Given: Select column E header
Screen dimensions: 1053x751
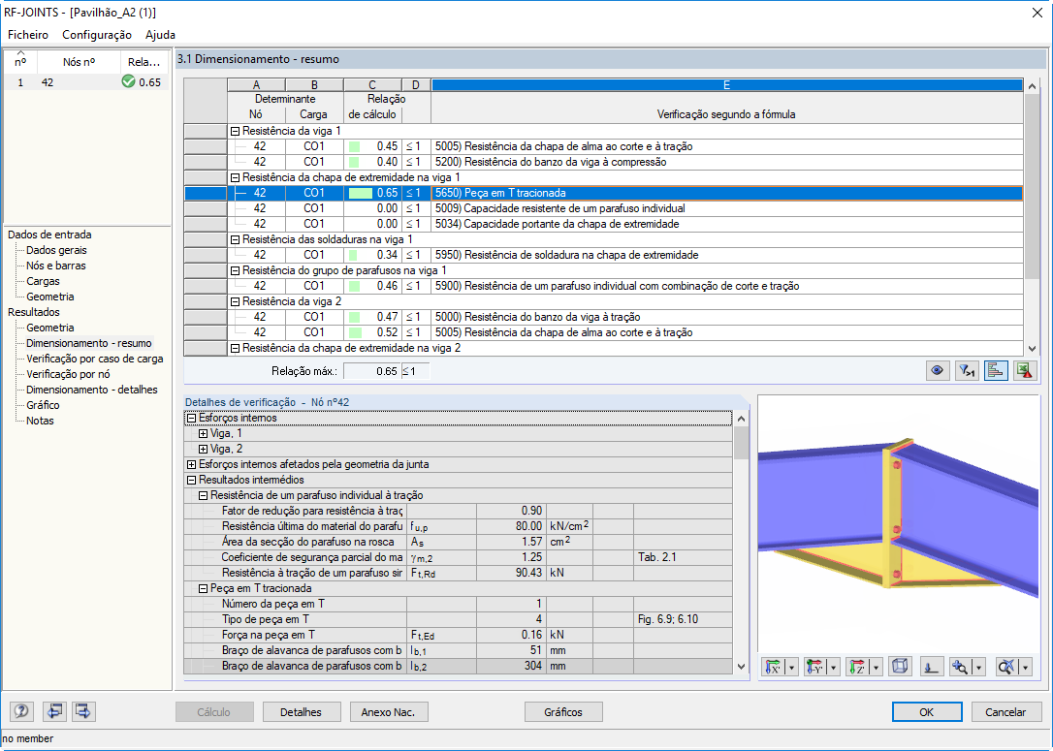Looking at the screenshot, I should point(726,85).
